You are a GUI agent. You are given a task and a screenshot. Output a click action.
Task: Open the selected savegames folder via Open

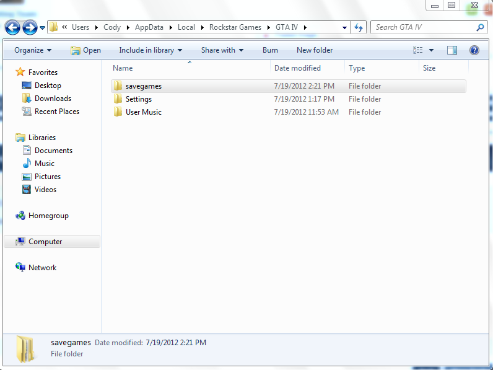85,50
